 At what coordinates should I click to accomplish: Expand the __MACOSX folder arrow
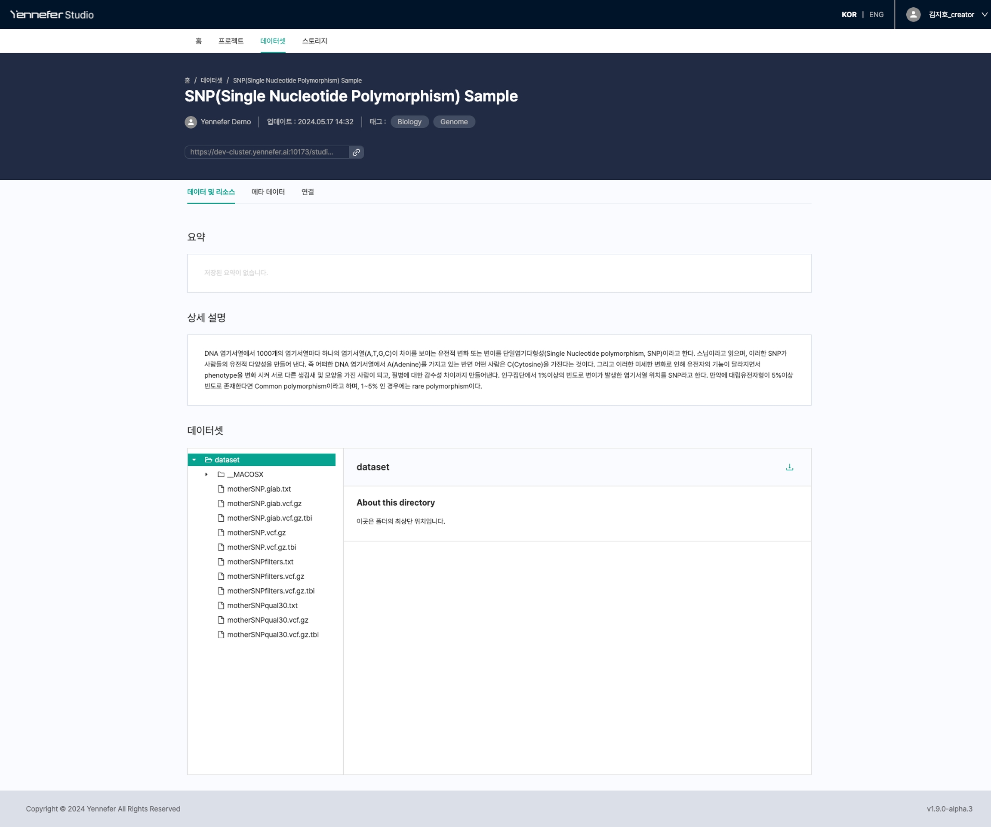click(206, 474)
